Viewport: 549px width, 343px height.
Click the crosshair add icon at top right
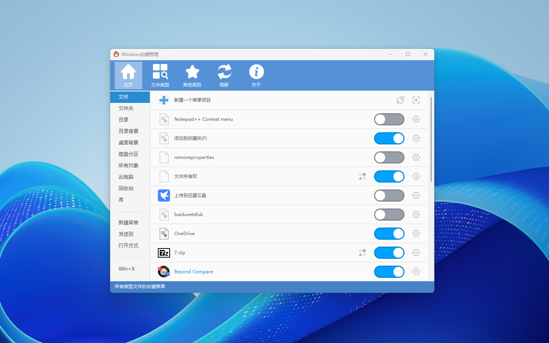pos(416,100)
